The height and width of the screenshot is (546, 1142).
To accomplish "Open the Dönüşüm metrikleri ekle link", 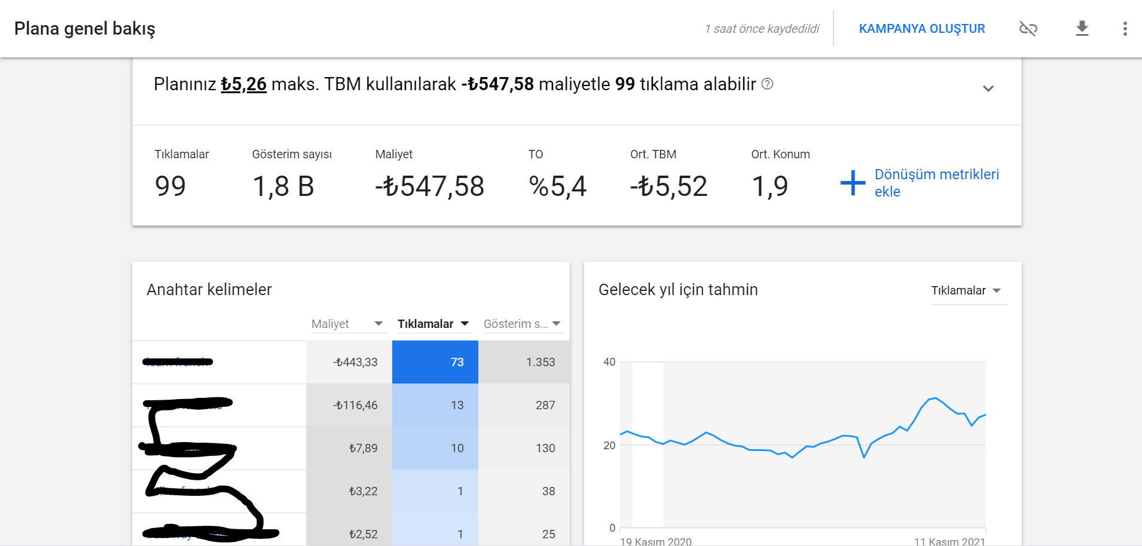I will pyautogui.click(x=936, y=183).
